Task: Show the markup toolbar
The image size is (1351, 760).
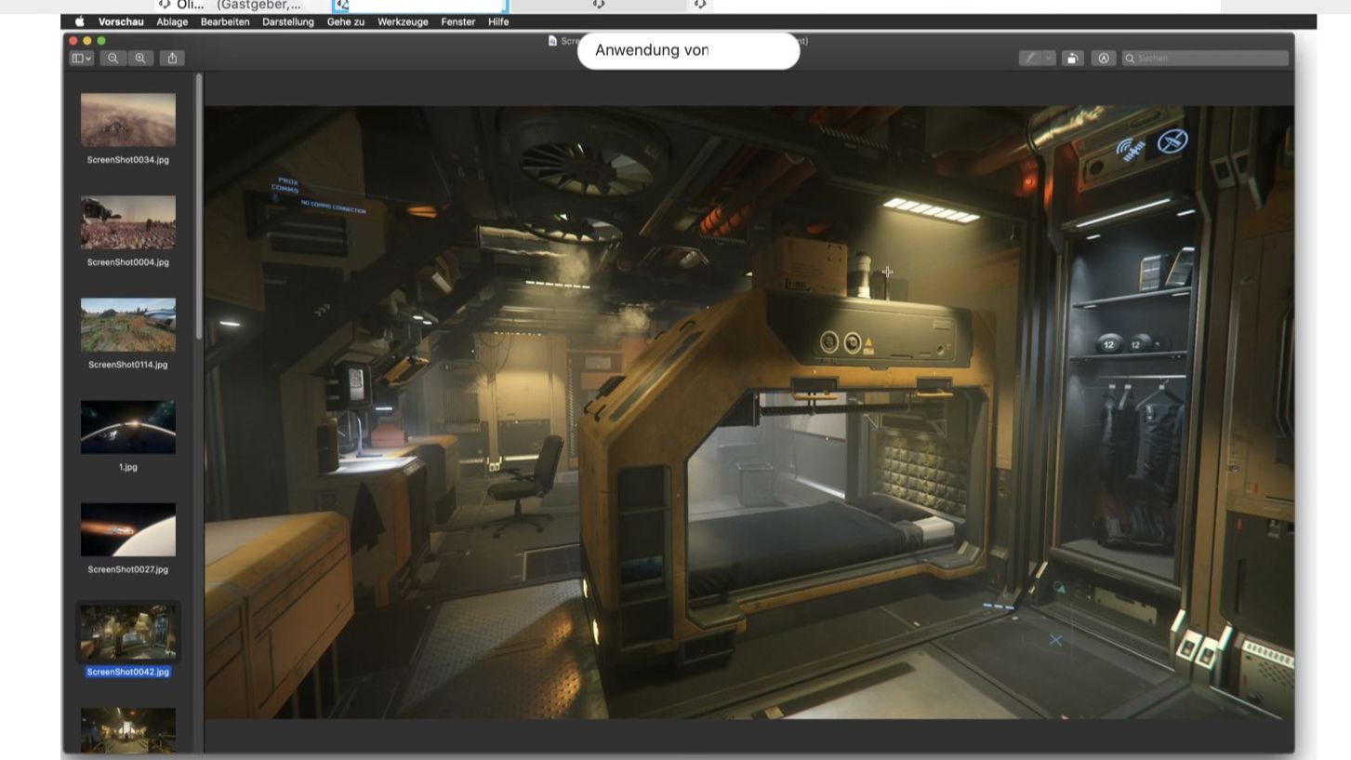Action: [1104, 58]
